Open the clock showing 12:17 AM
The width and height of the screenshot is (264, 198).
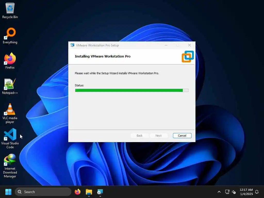246,192
